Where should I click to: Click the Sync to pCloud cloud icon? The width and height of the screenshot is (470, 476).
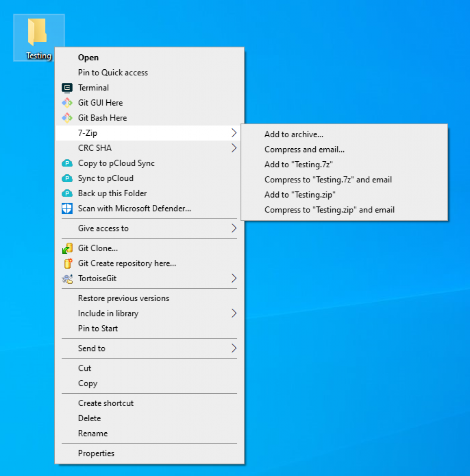(x=67, y=178)
